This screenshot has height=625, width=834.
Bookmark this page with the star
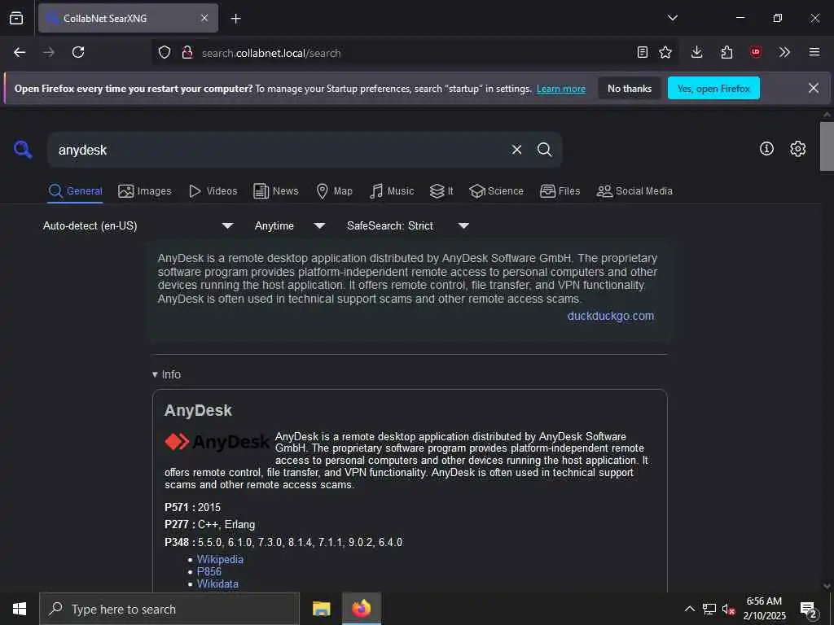(665, 52)
